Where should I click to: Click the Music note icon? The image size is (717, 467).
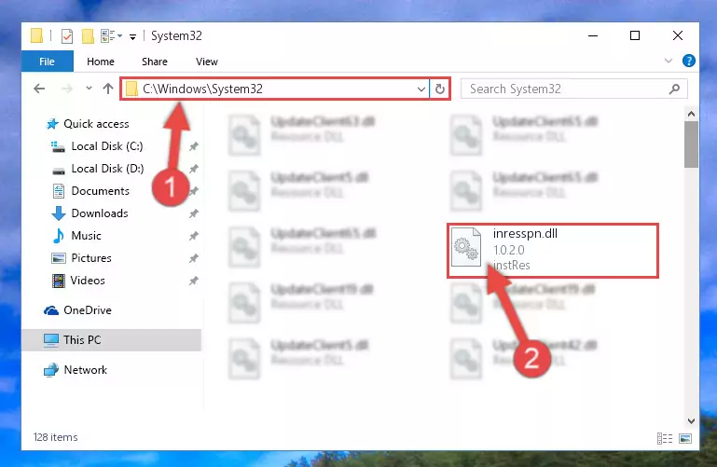tap(59, 236)
